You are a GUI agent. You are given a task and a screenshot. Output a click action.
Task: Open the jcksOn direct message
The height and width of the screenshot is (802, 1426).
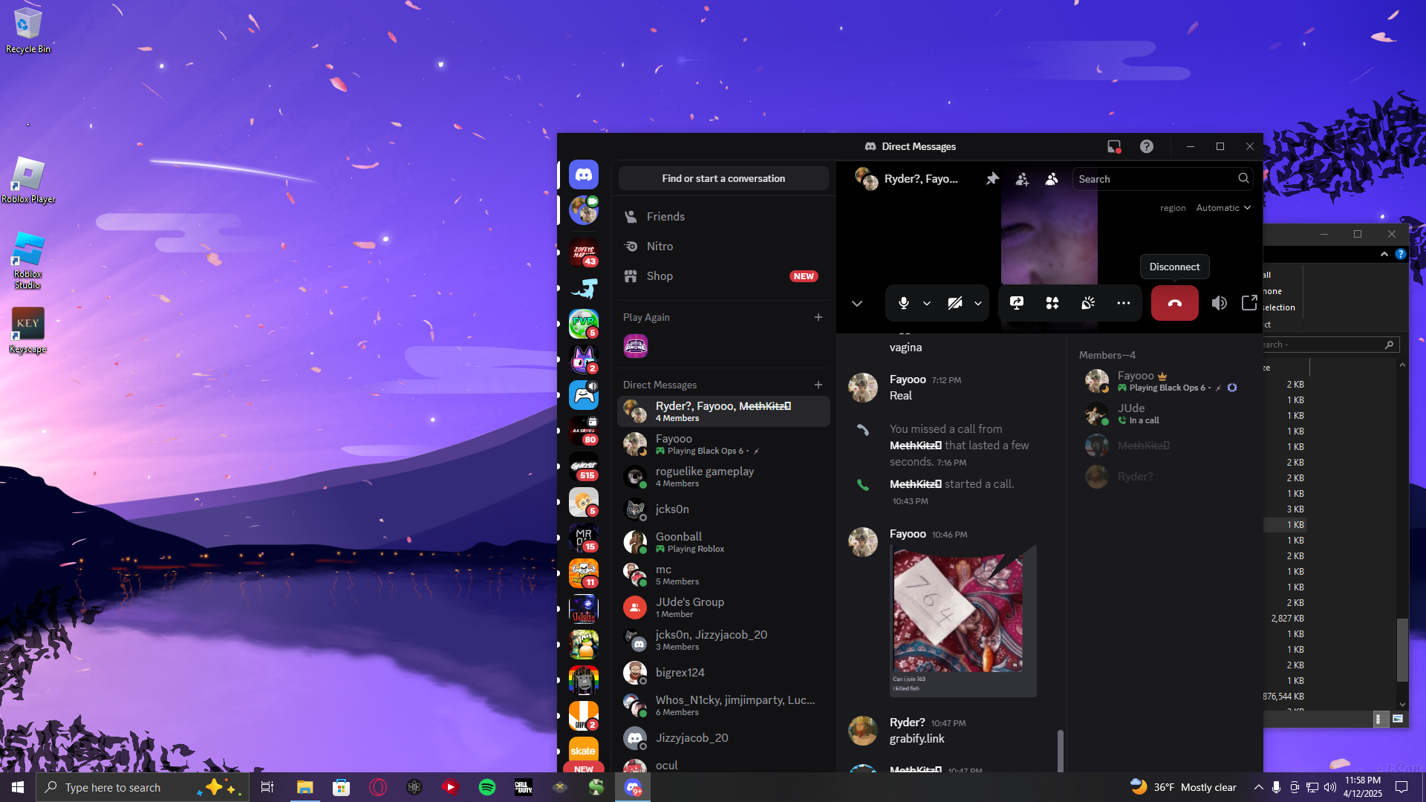tap(723, 509)
